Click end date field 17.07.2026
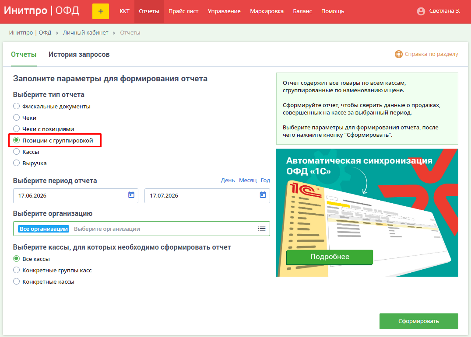Image resolution: width=471 pixels, height=337 pixels. click(x=207, y=196)
